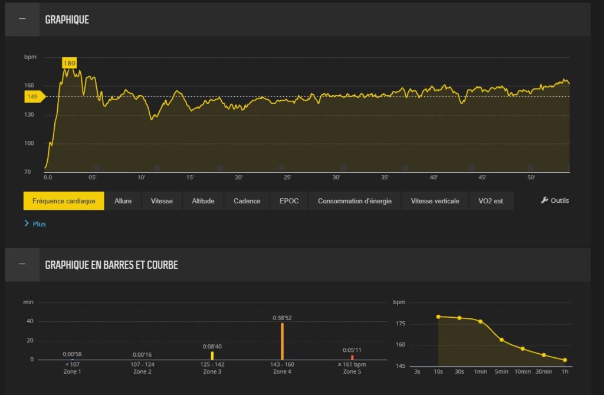604x395 pixels.
Task: Collapse the Graphique en barres et courbe panel
Action: pyautogui.click(x=22, y=265)
